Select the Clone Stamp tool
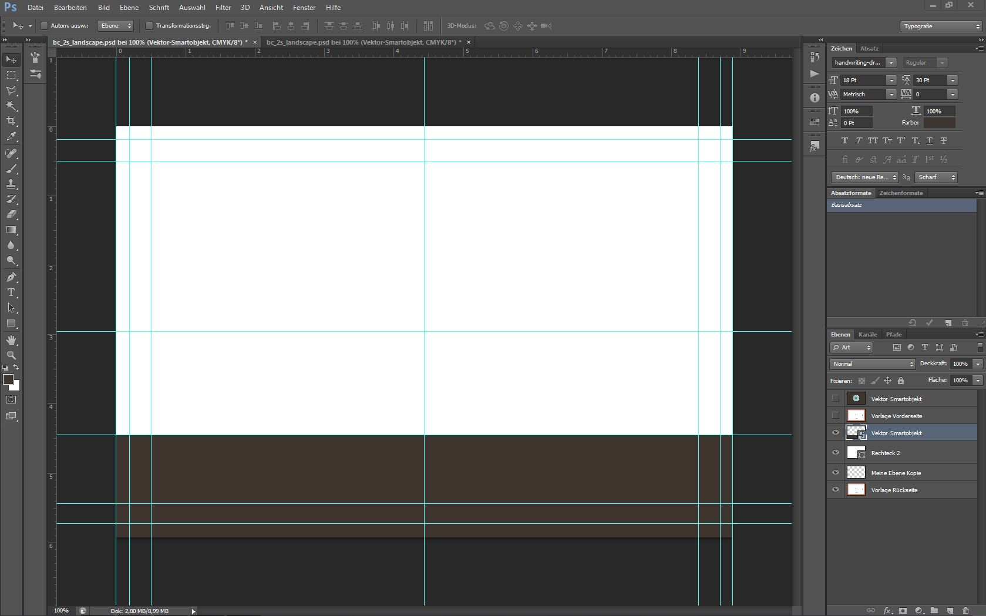986x616 pixels. point(11,184)
